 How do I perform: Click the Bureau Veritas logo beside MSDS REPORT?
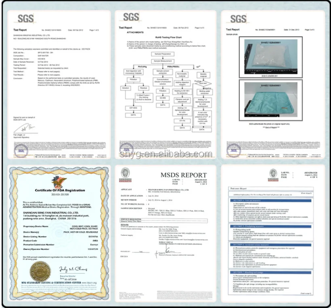[x=125, y=175]
